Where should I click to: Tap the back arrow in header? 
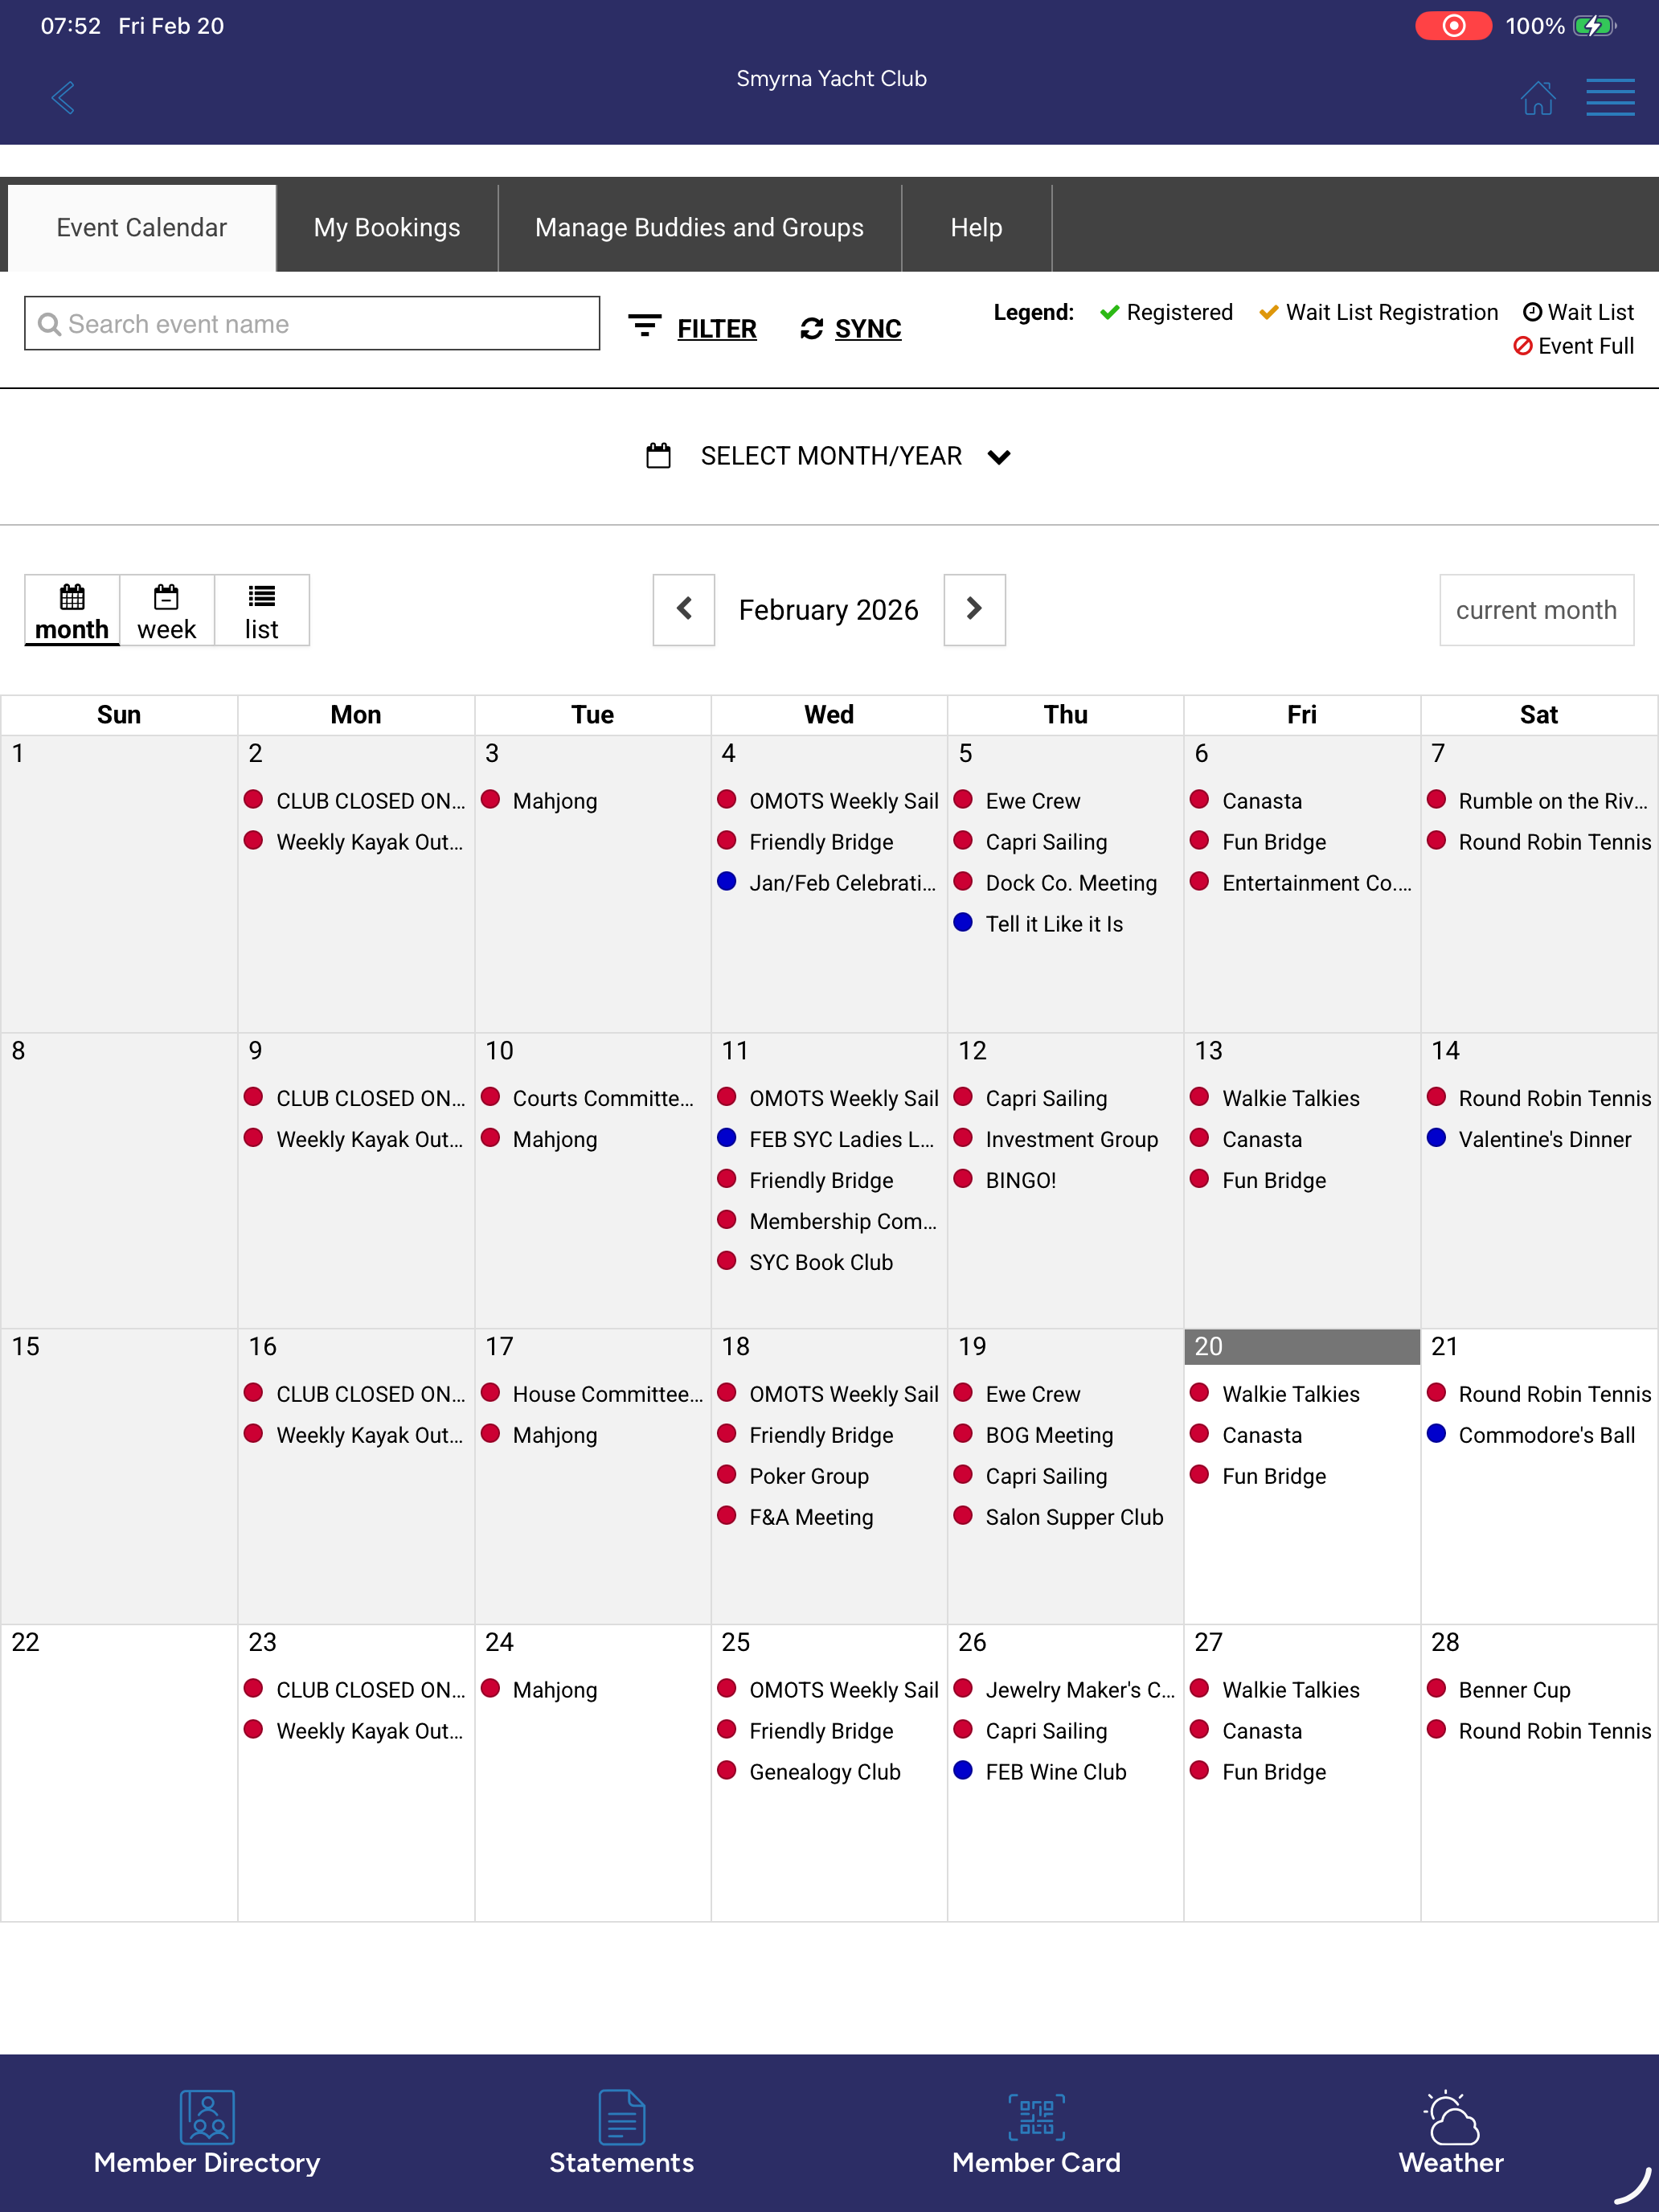click(x=63, y=97)
